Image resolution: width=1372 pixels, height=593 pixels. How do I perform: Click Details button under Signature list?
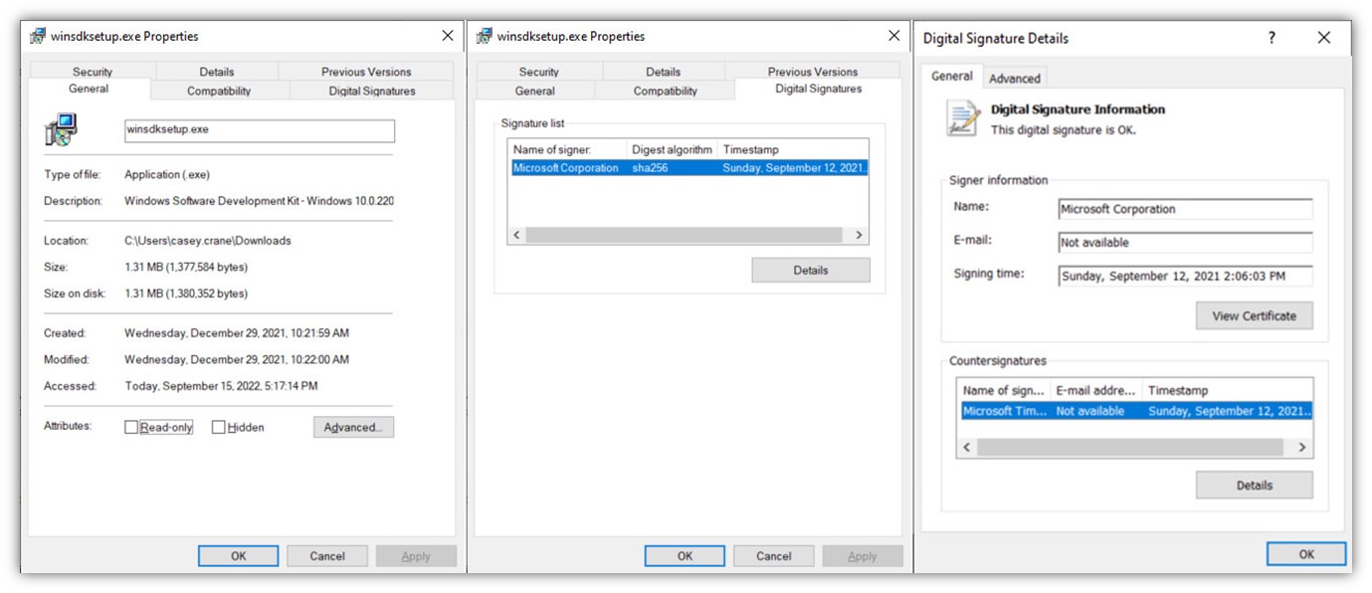pos(811,270)
